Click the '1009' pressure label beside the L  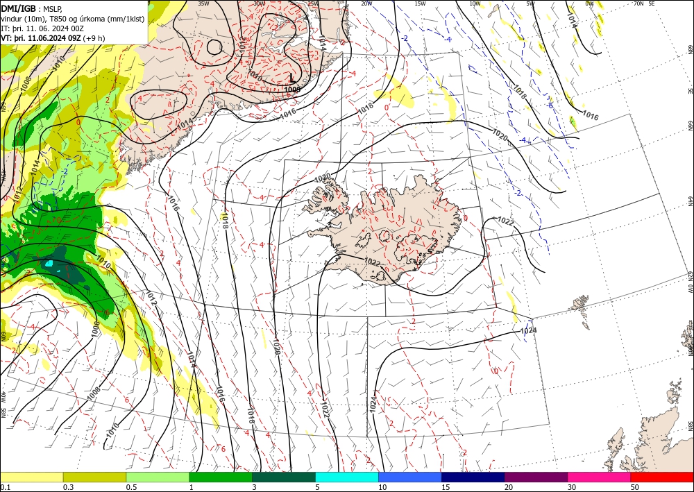point(293,90)
